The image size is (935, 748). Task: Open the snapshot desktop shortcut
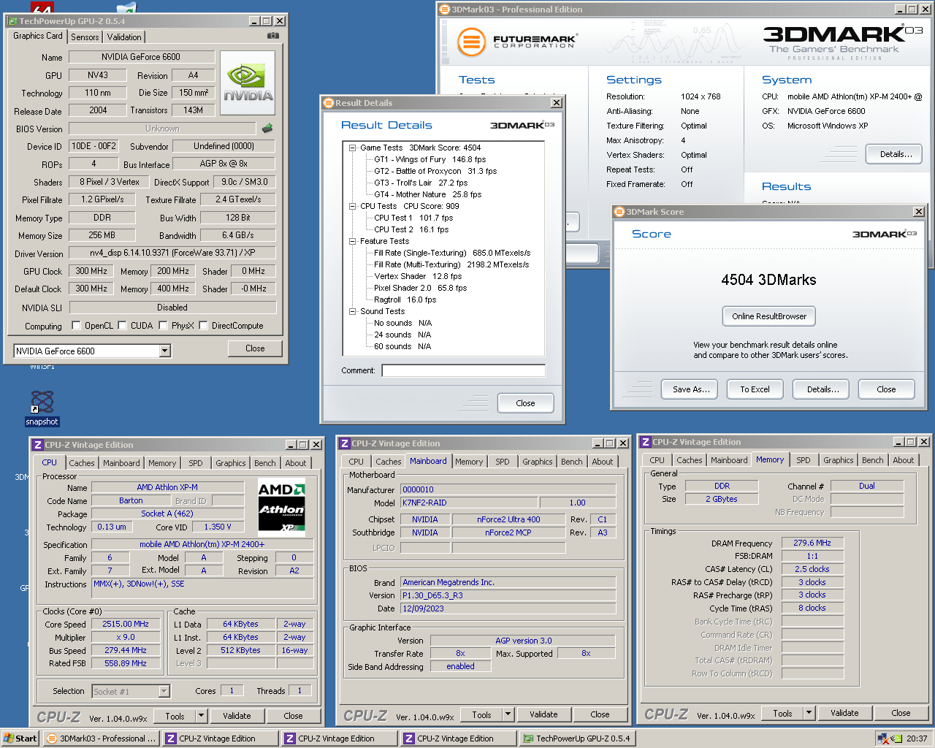coord(42,408)
